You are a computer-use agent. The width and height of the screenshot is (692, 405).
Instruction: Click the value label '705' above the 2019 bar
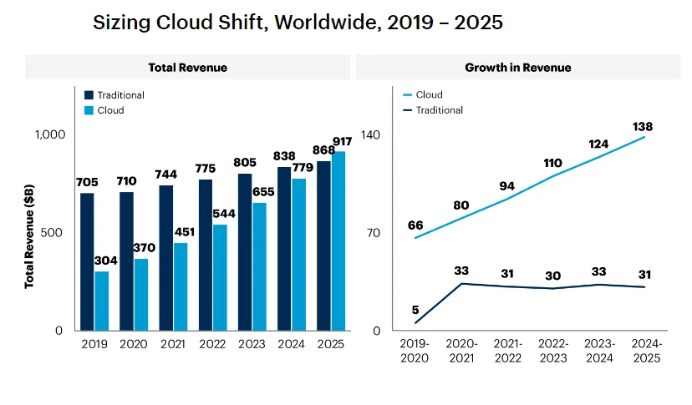87,182
